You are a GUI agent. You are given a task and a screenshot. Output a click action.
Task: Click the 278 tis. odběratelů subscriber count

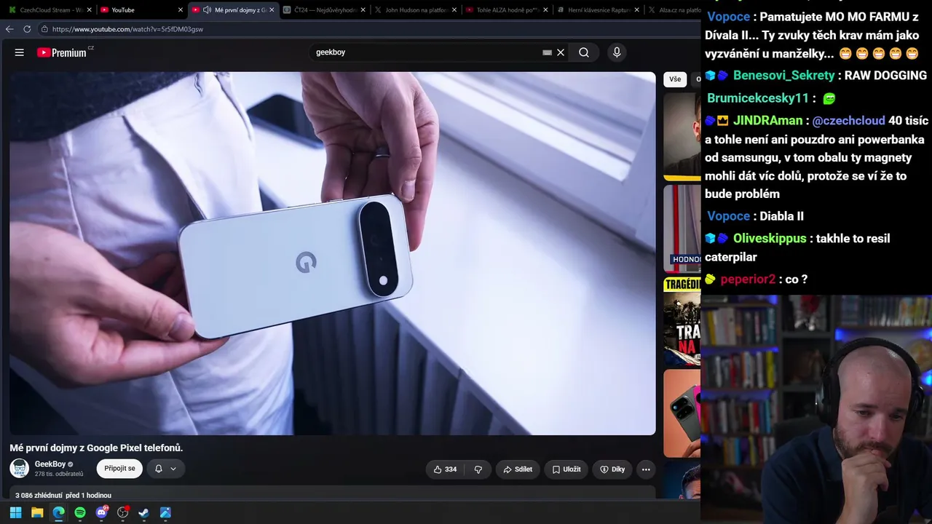click(x=59, y=474)
